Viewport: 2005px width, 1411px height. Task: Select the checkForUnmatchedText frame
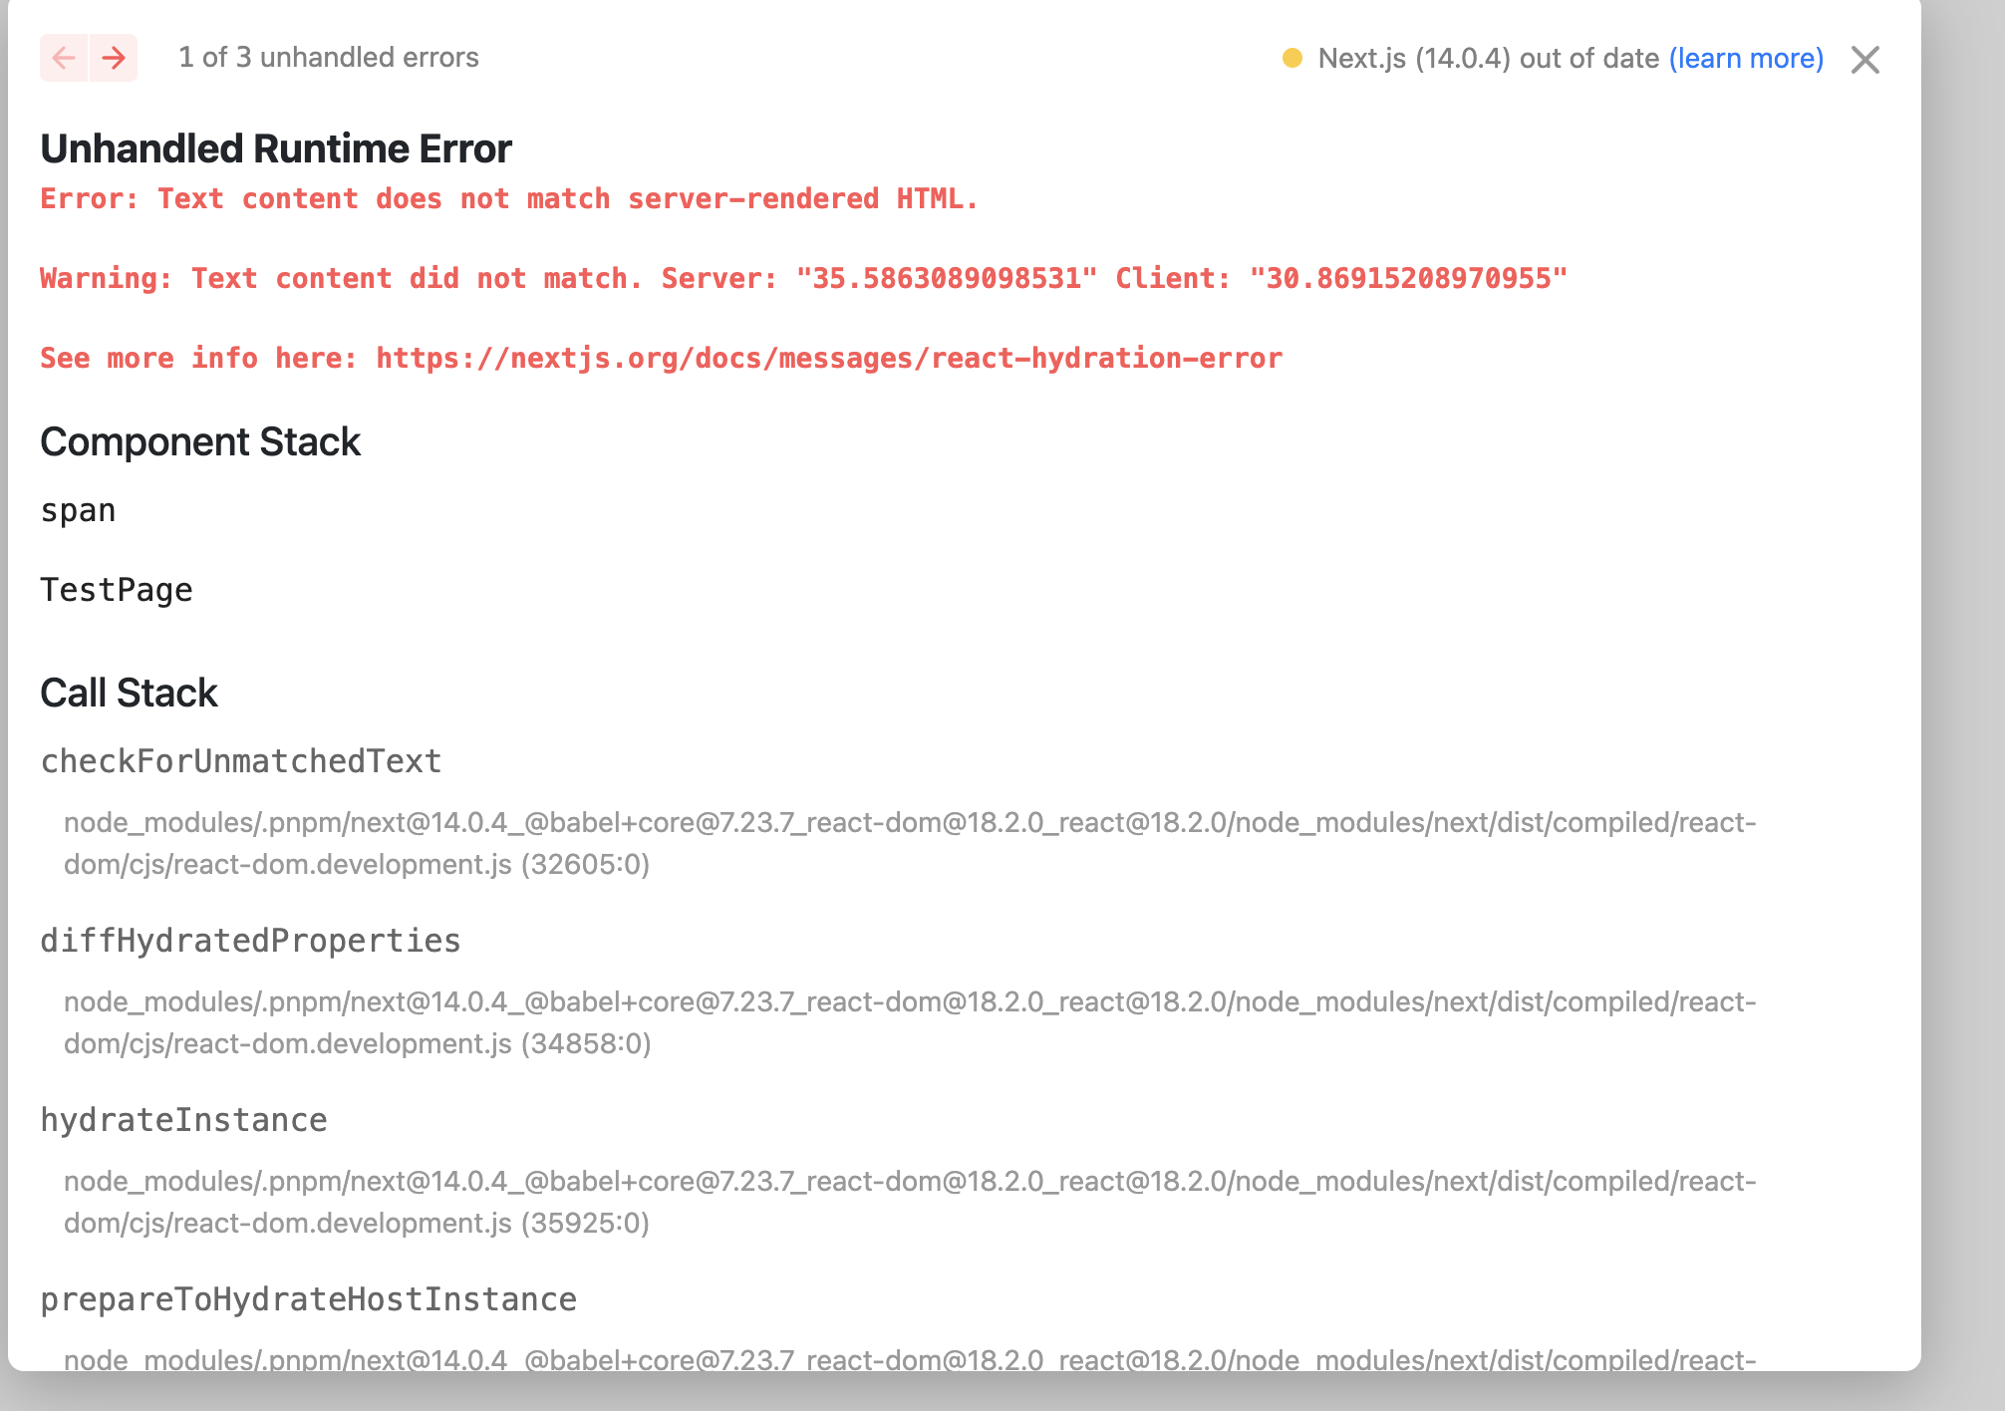241,761
